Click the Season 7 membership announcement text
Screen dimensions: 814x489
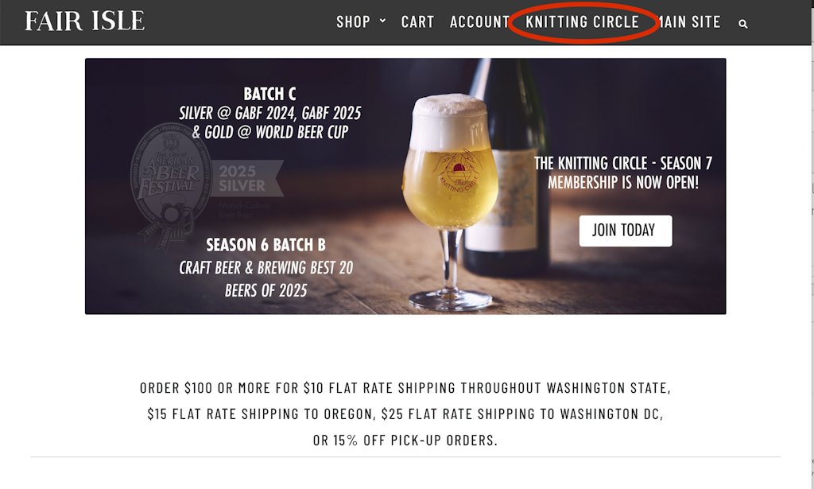[x=623, y=173]
